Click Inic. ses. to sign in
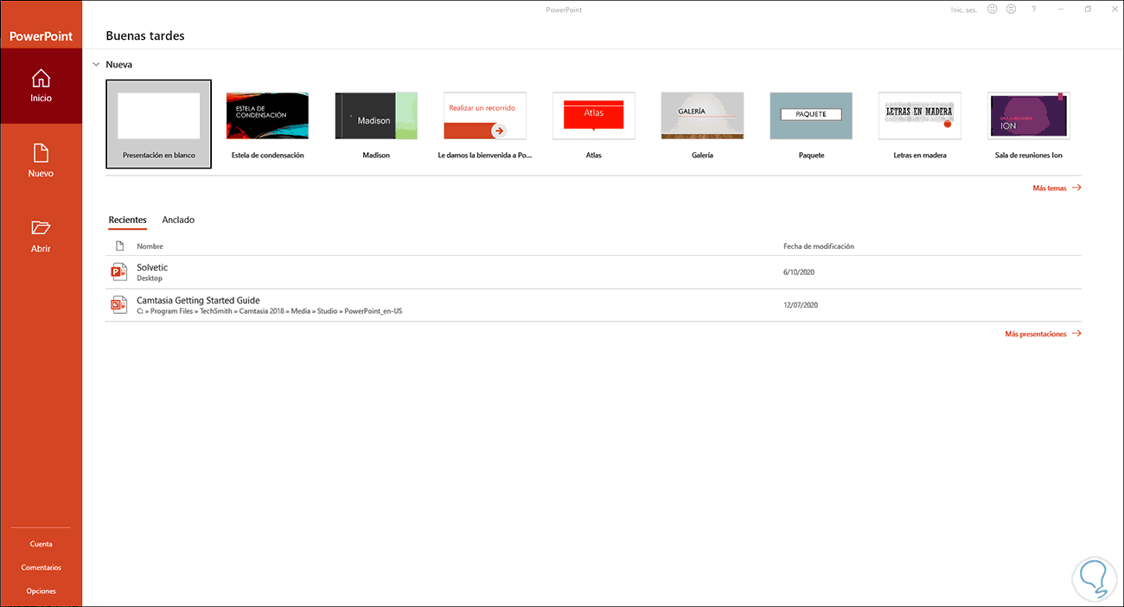 pos(962,9)
